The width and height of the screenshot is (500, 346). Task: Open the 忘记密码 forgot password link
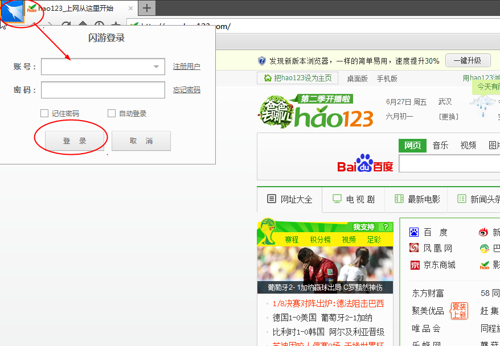coord(187,90)
